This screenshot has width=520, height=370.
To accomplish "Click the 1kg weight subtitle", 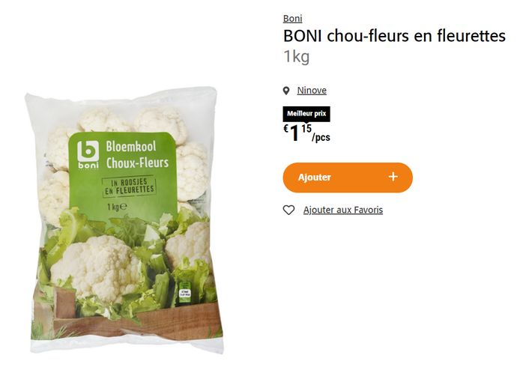I will 297,56.
